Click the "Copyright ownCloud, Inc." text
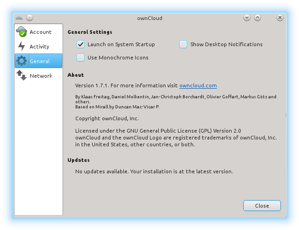The height and width of the screenshot is (230, 299). pyautogui.click(x=107, y=118)
